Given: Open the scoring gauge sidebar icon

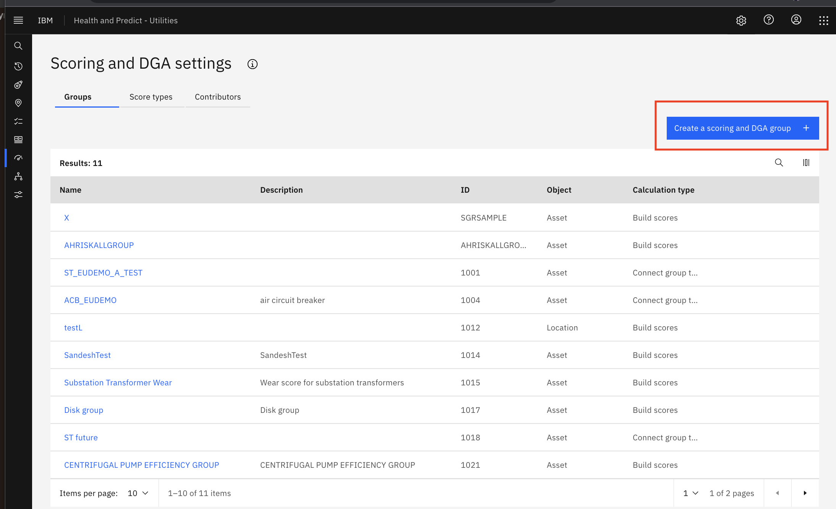Looking at the screenshot, I should pos(18,158).
